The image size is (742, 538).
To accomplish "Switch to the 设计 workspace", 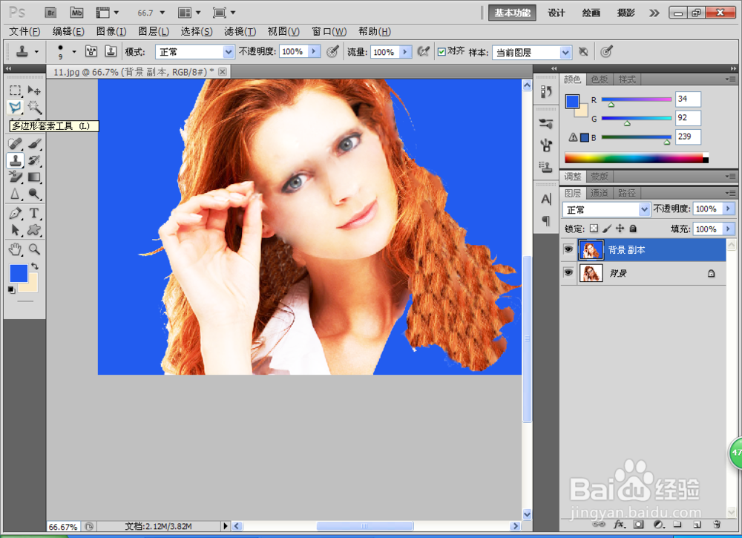I will tap(556, 13).
